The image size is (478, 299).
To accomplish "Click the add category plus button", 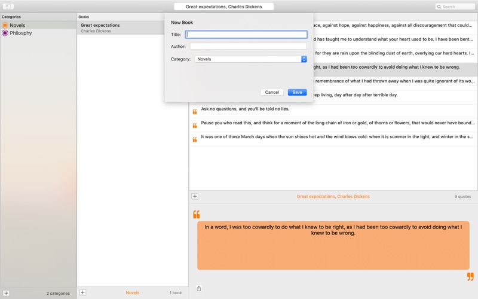I will (x=6, y=293).
